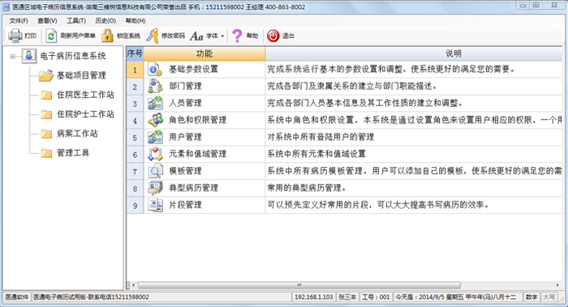568x307 pixels.
Task: Click the printer icon to print
Action: pyautogui.click(x=15, y=36)
